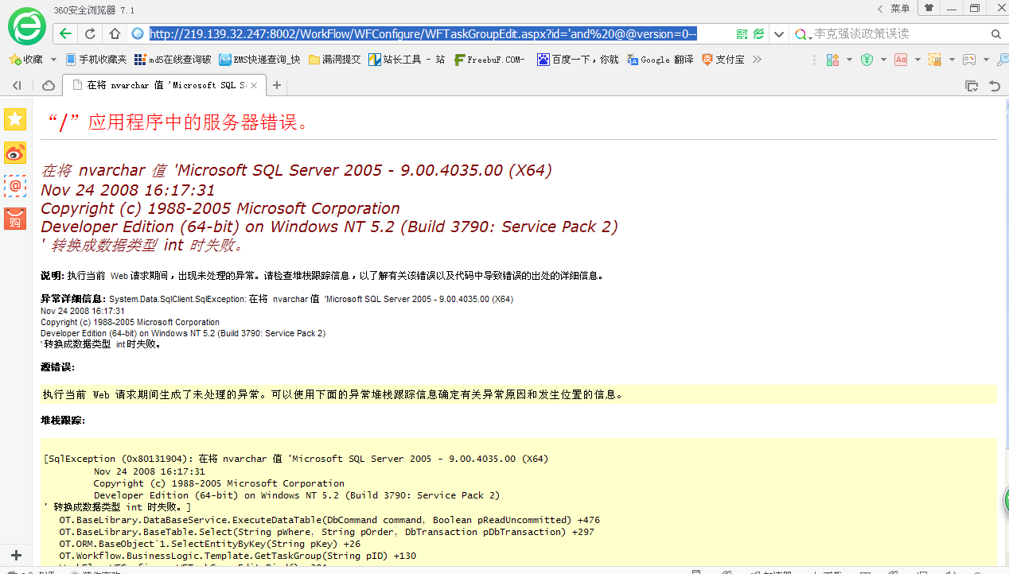Viewport: 1009px width, 574px height.
Task: Click the 360 browser green logo
Action: pyautogui.click(x=27, y=26)
